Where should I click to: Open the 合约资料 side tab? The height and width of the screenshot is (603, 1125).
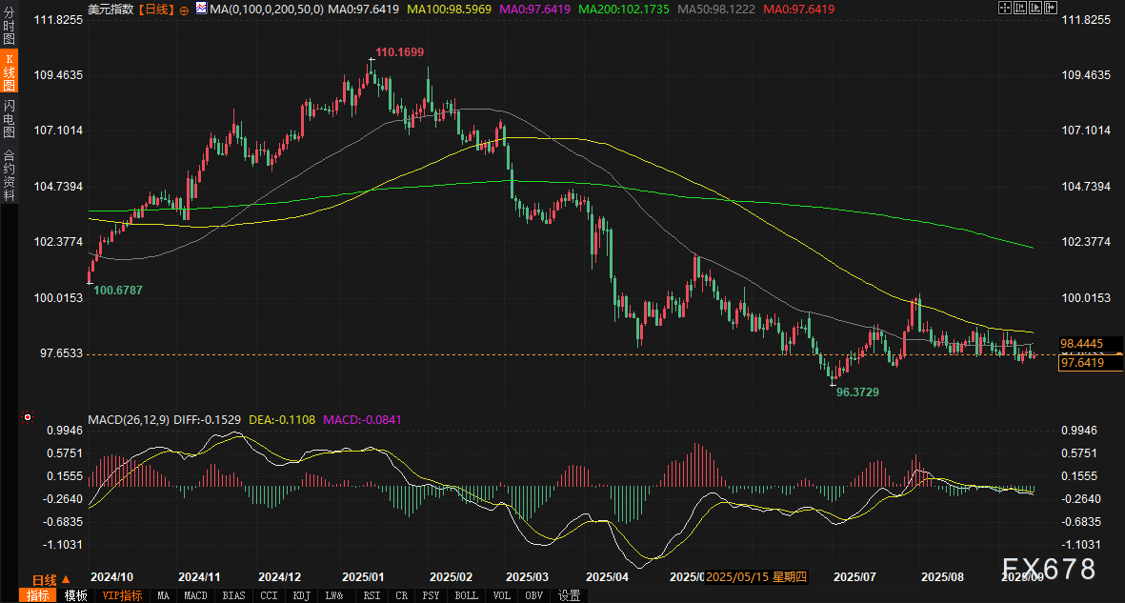coord(10,174)
